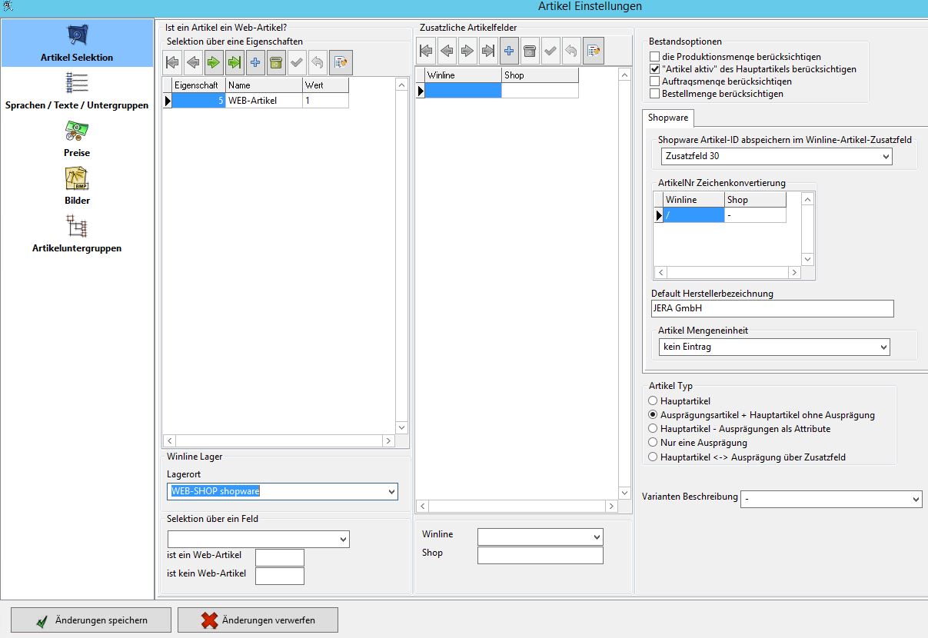Click Default Herstellerbezeichnung field 'JERA GmbH'
This screenshot has height=638, width=928.
(x=772, y=308)
